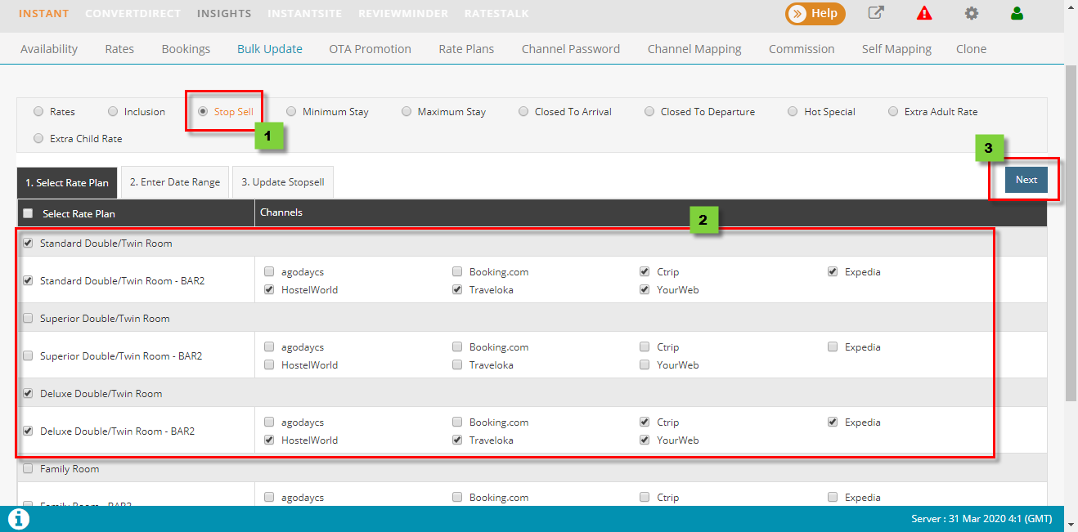The image size is (1078, 532).
Task: Open the external link icon in header
Action: [x=876, y=13]
